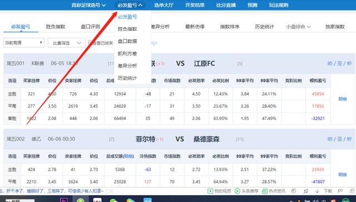Select simulated profit value -32921
The width and height of the screenshot is (356, 202).
click(x=318, y=118)
